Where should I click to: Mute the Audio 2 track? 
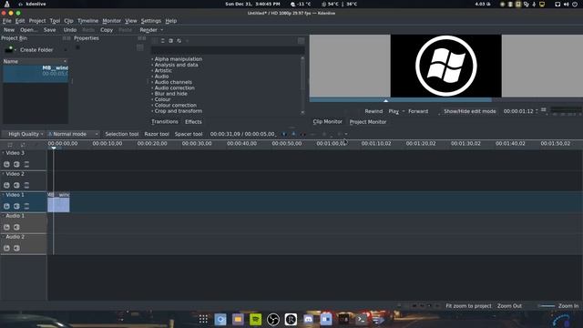point(16,248)
